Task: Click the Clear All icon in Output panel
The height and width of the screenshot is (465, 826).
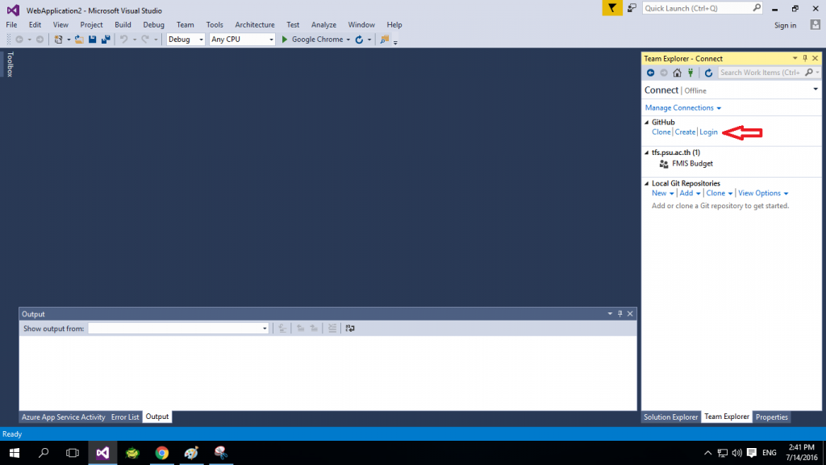Action: tap(332, 328)
